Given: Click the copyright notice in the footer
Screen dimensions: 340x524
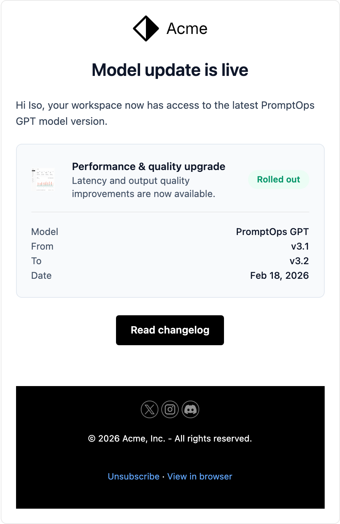Looking at the screenshot, I should click(x=170, y=439).
